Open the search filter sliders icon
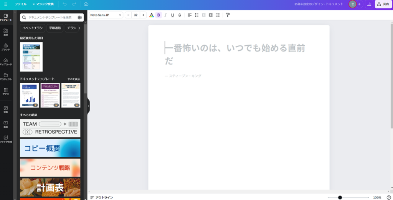393x200 pixels. point(80,17)
